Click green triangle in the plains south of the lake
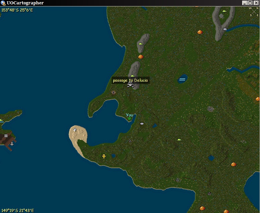Viewport: 260px width, 213px height. pos(179,140)
